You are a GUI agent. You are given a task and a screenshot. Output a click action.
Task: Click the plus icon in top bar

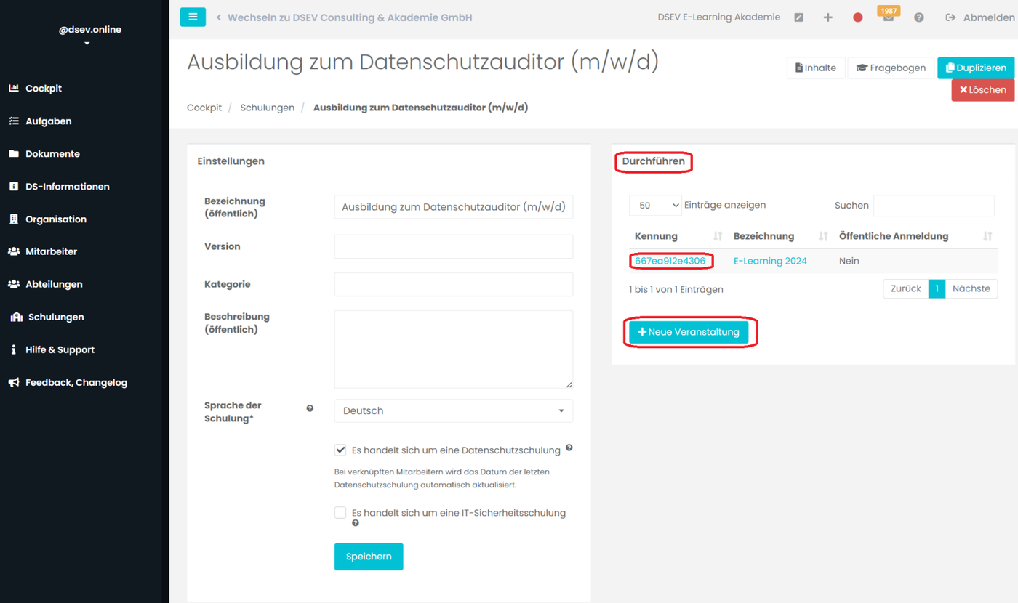click(x=827, y=17)
